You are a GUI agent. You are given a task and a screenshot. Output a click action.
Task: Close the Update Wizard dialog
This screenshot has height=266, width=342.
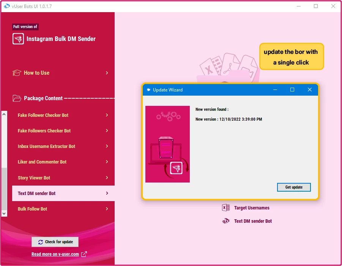(x=309, y=90)
